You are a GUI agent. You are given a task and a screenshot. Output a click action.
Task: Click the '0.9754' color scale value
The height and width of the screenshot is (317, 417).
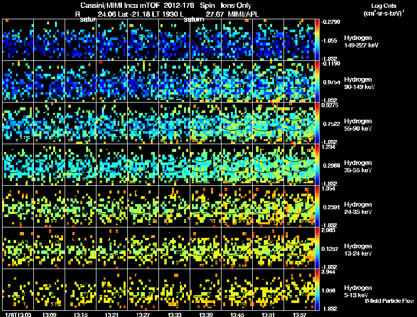332,82
